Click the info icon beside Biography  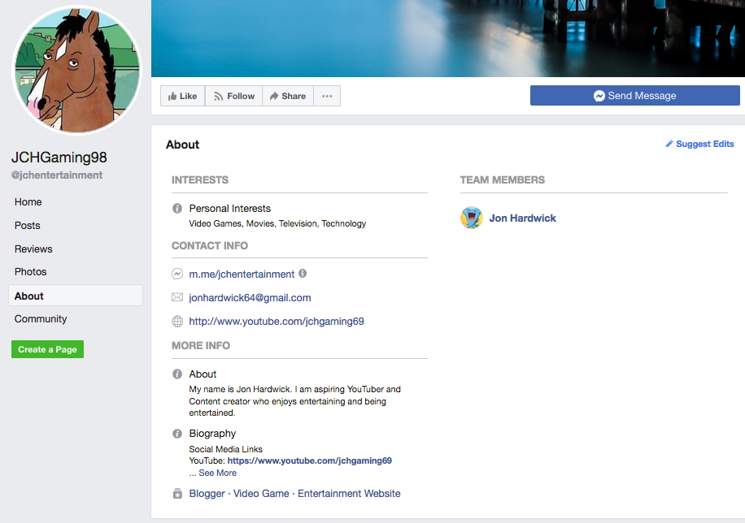(177, 434)
